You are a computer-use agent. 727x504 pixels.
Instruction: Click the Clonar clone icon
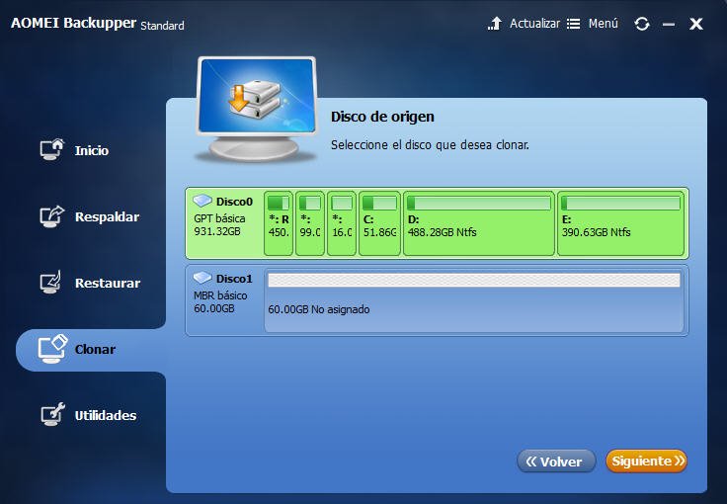52,349
